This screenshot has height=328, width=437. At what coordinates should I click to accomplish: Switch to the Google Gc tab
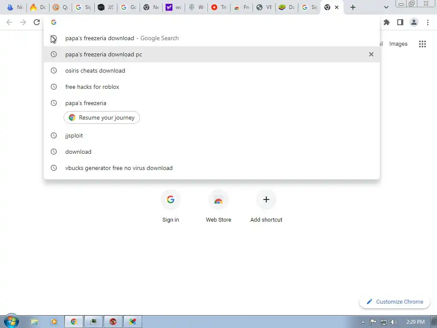128,7
